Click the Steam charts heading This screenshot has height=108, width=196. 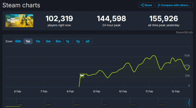click(21, 5)
